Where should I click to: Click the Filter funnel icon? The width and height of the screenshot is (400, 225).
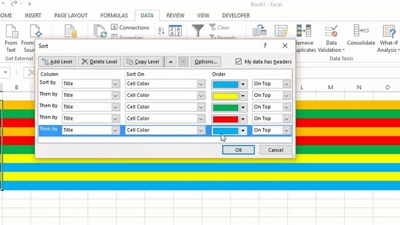197,31
